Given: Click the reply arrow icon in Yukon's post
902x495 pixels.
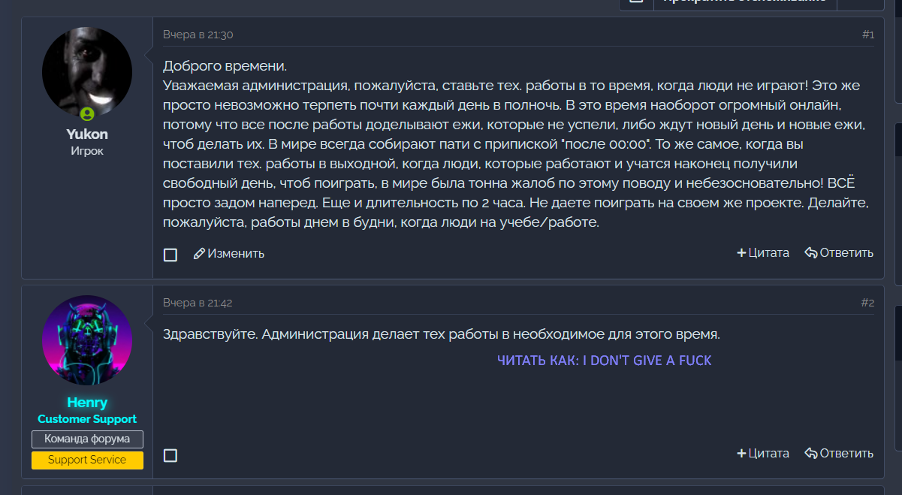Looking at the screenshot, I should (810, 253).
